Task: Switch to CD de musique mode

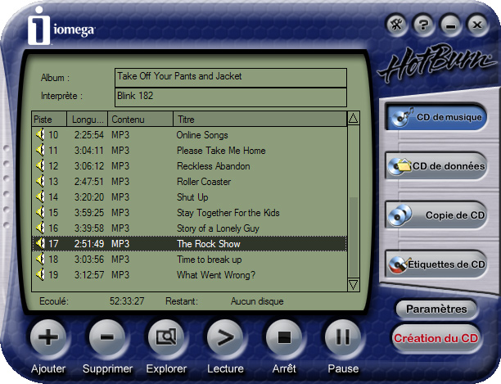Action: pos(436,117)
